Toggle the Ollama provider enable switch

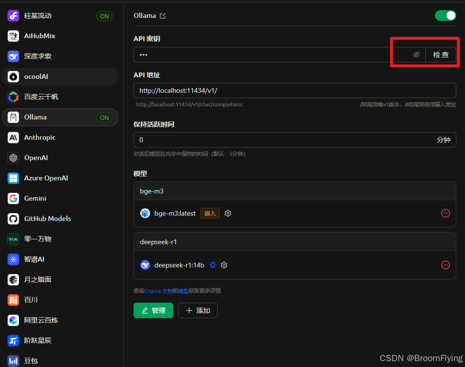[446, 15]
